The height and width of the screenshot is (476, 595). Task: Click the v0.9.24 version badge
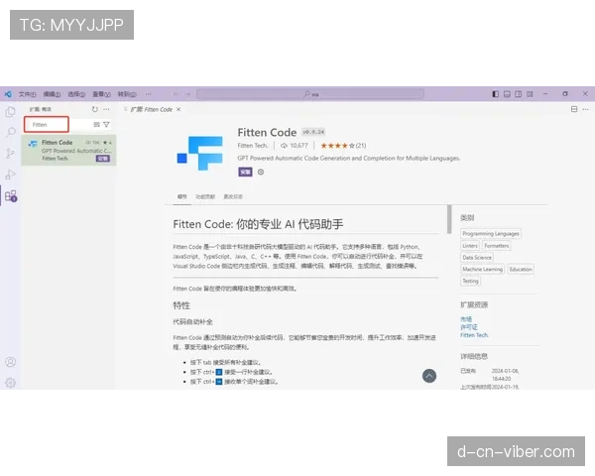313,132
